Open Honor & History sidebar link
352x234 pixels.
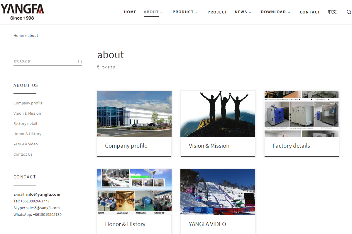[x=27, y=134]
